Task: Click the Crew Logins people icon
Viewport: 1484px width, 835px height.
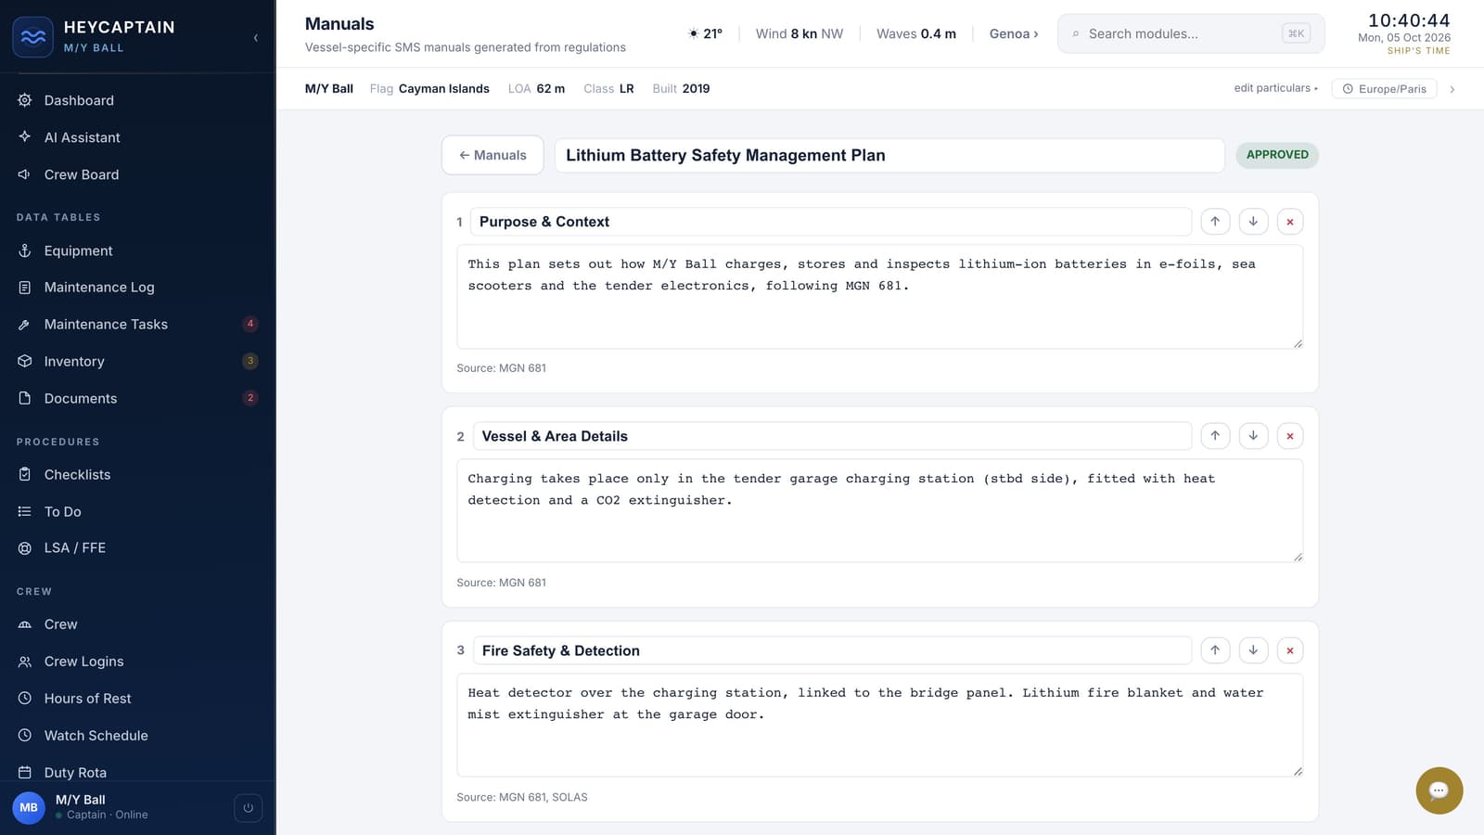Action: coord(25,662)
